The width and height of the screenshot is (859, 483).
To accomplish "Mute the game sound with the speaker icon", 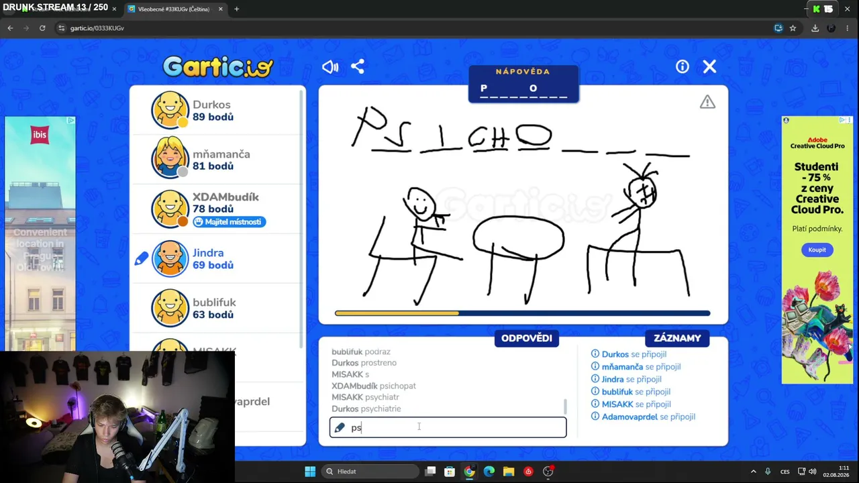I will coord(330,66).
